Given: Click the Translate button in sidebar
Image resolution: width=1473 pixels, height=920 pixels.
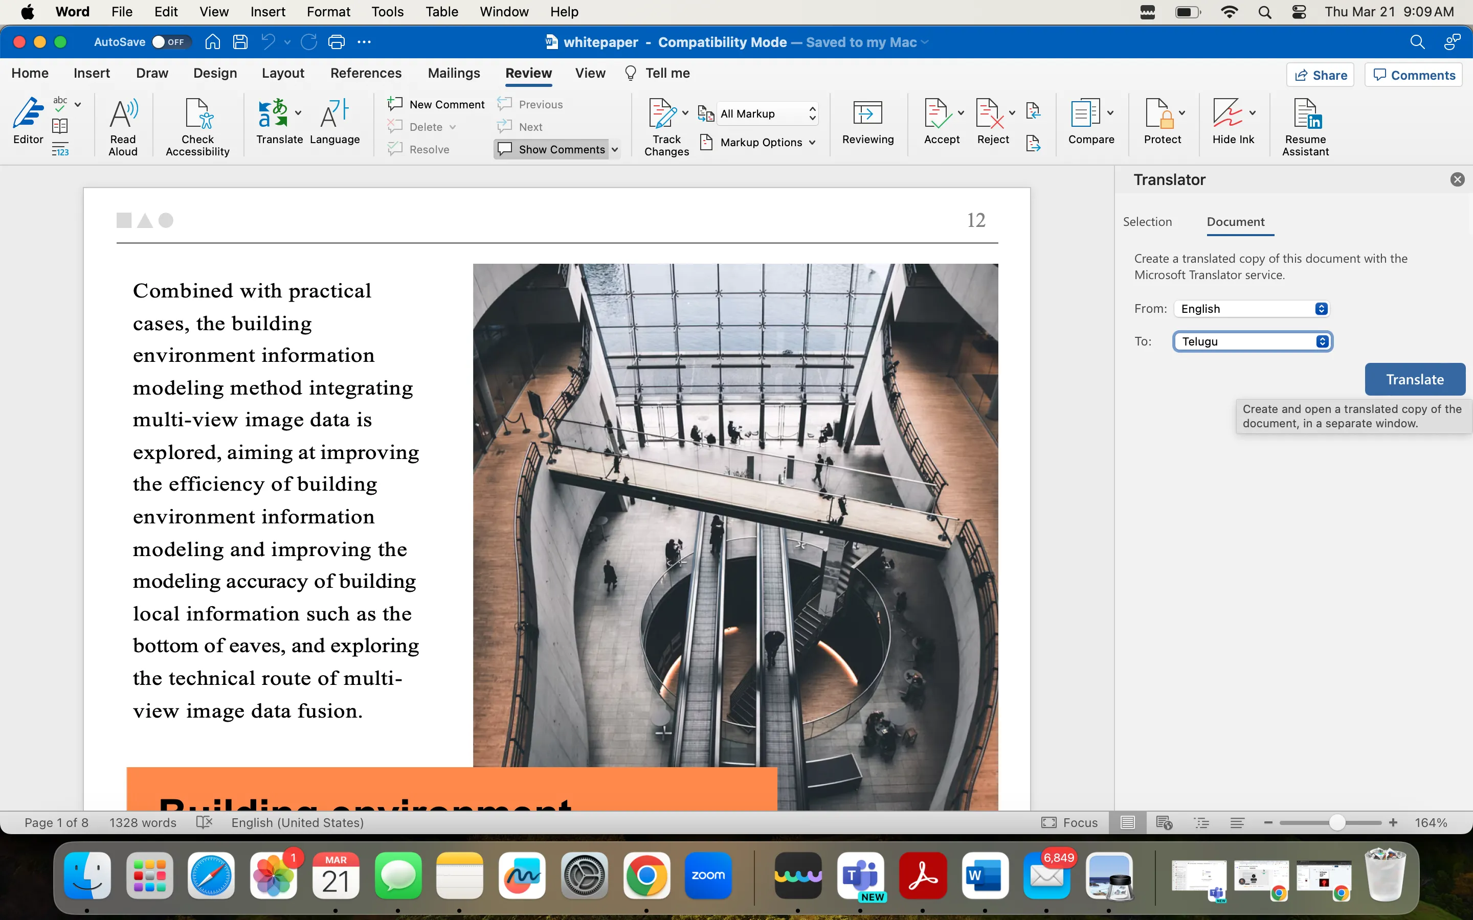Looking at the screenshot, I should (x=1415, y=379).
